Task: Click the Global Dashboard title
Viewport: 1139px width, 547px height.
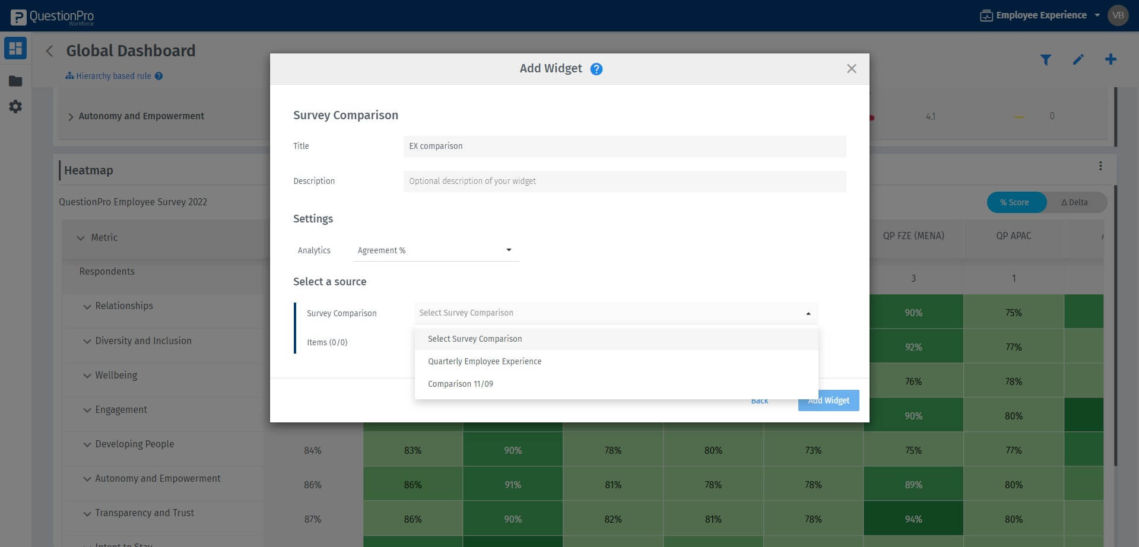Action: [x=131, y=51]
